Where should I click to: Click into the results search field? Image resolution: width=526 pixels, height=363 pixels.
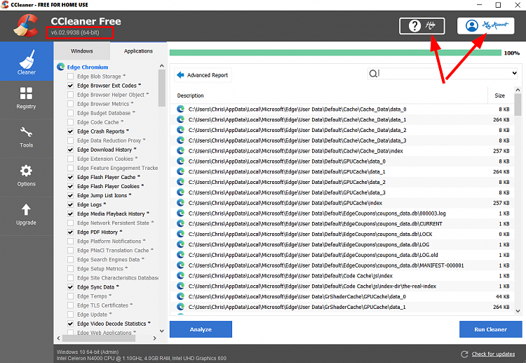point(443,73)
